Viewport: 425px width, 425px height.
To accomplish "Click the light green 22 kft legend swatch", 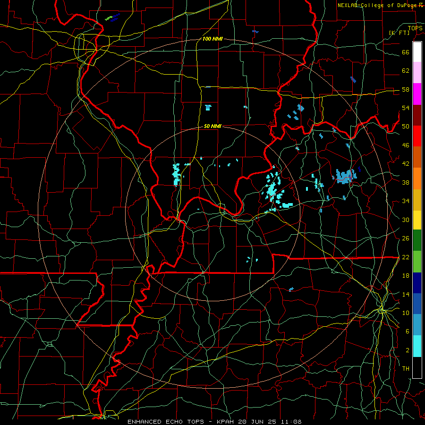I will point(417,262).
